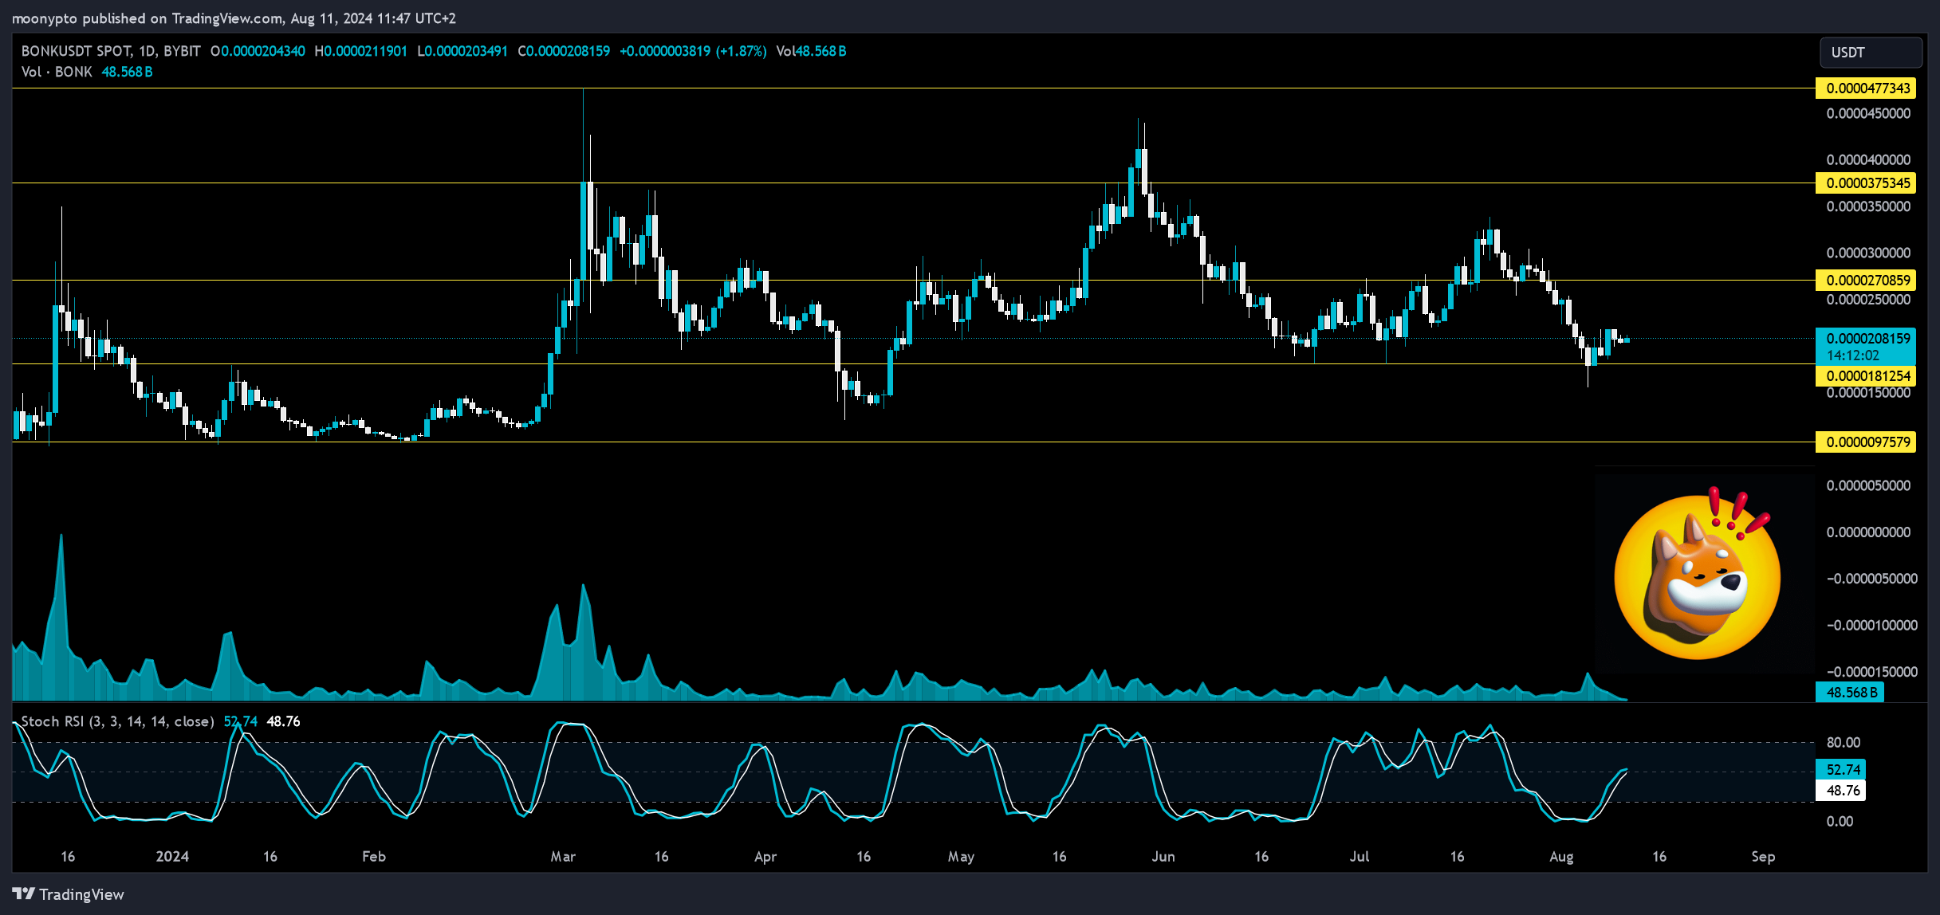The height and width of the screenshot is (915, 1940).
Task: Click the Apr label on time axis
Action: [765, 857]
